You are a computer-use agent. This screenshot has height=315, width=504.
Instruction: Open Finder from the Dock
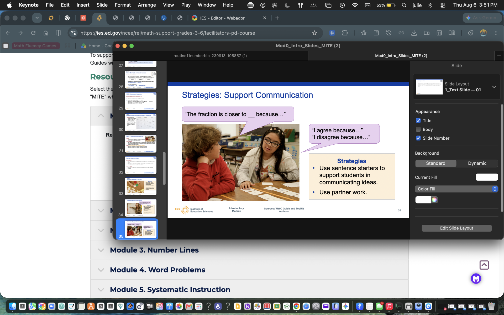(x=12, y=306)
